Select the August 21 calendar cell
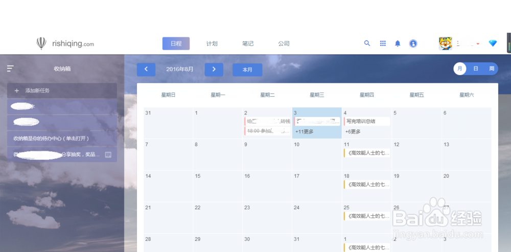Screen dimensions: 511x252 pos(168,218)
